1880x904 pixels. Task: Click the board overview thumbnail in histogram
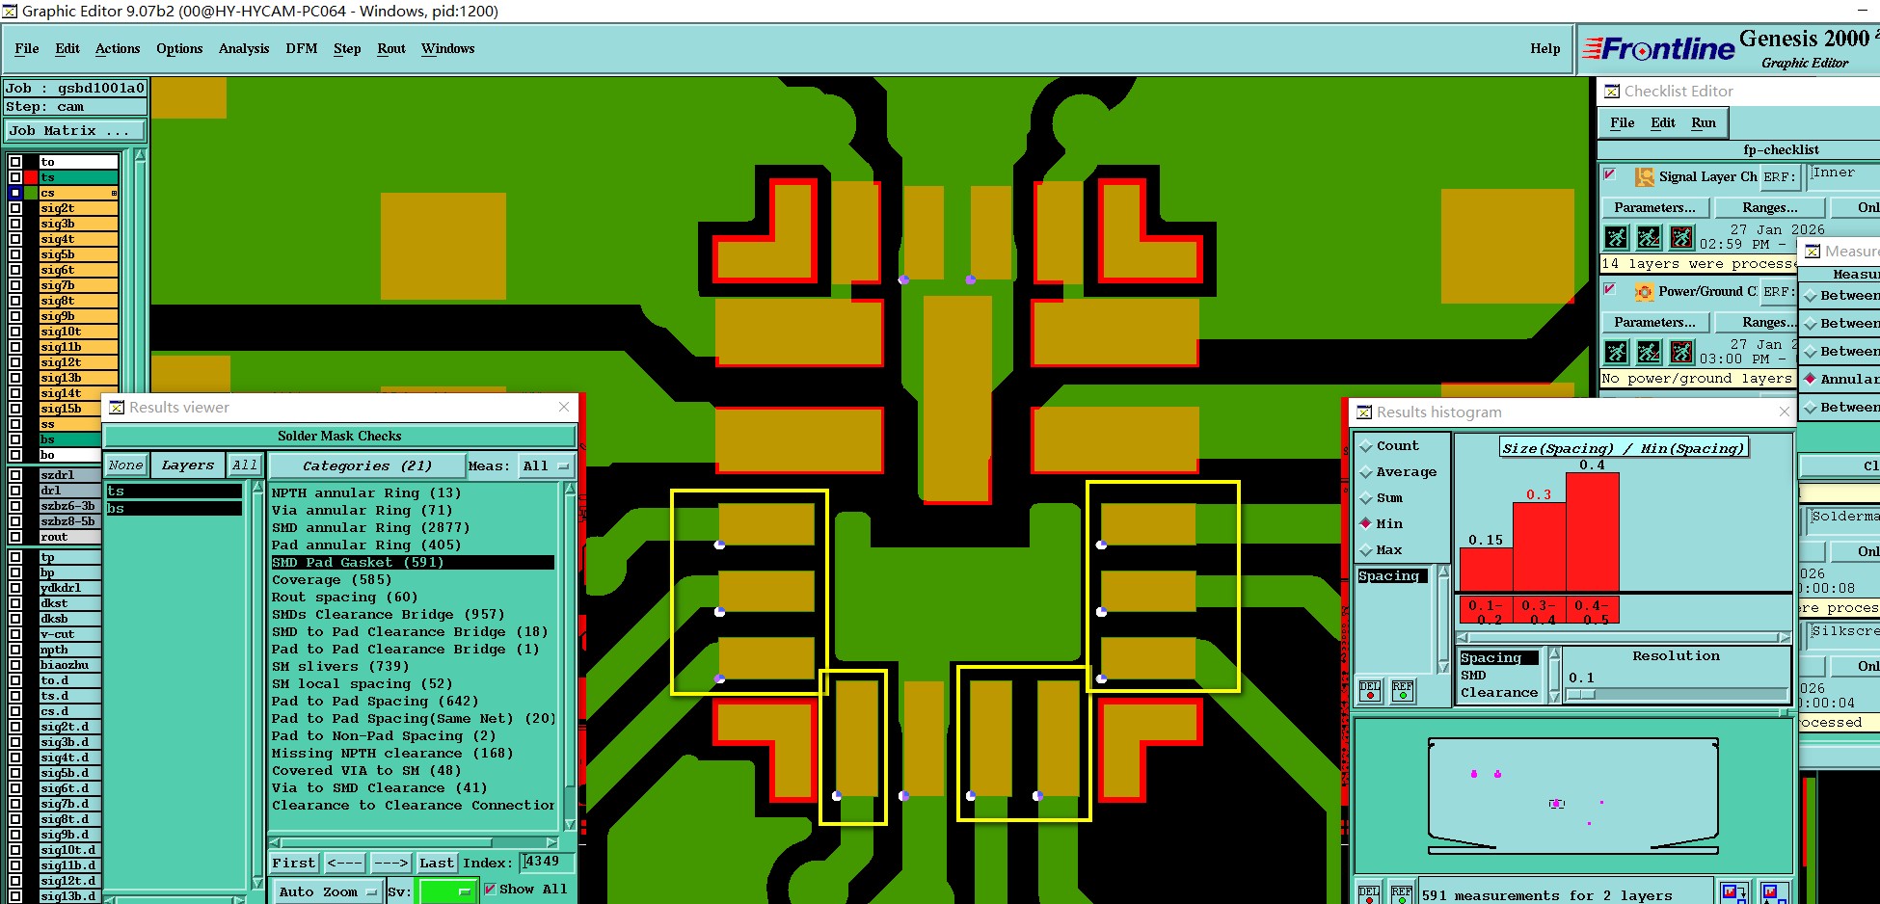1572,796
